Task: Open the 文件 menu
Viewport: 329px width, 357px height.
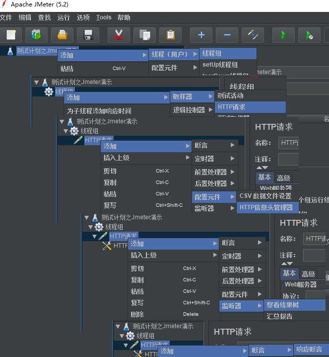Action: (x=6, y=17)
